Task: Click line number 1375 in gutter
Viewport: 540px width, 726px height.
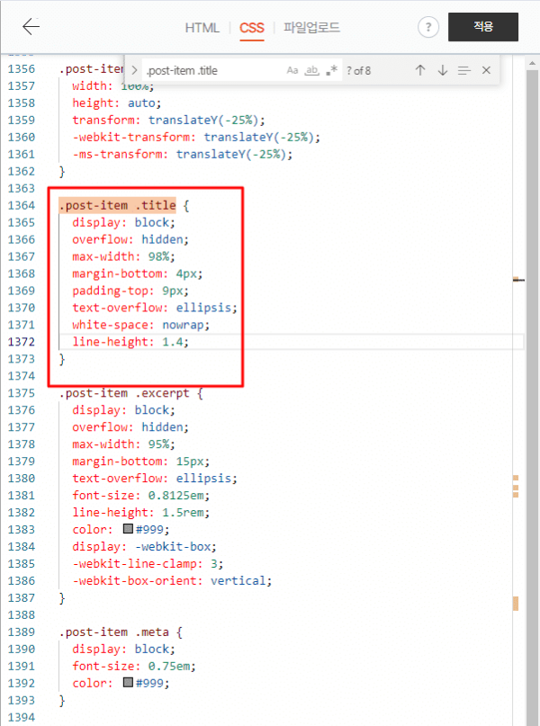Action: click(x=22, y=393)
